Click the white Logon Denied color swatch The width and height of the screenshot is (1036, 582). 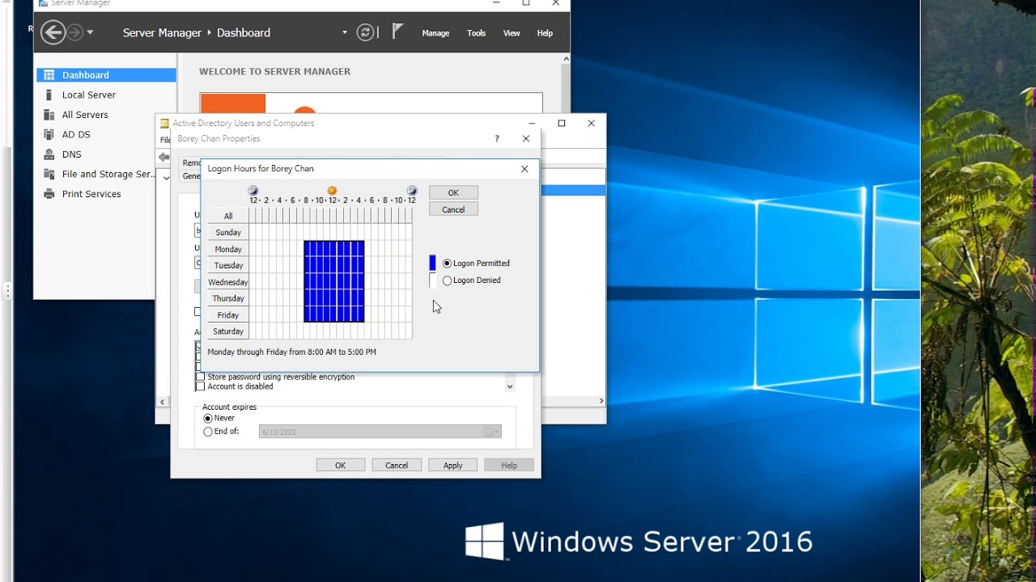pos(432,280)
